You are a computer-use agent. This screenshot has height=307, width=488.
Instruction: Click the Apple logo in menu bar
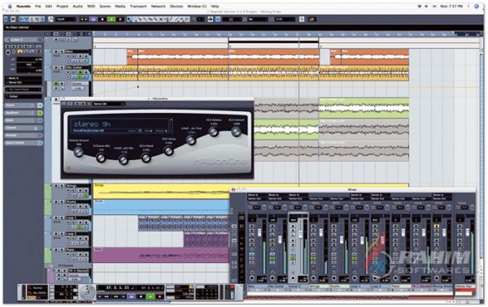click(x=9, y=6)
